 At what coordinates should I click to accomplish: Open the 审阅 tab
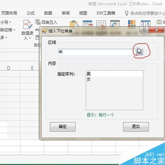point(66,13)
